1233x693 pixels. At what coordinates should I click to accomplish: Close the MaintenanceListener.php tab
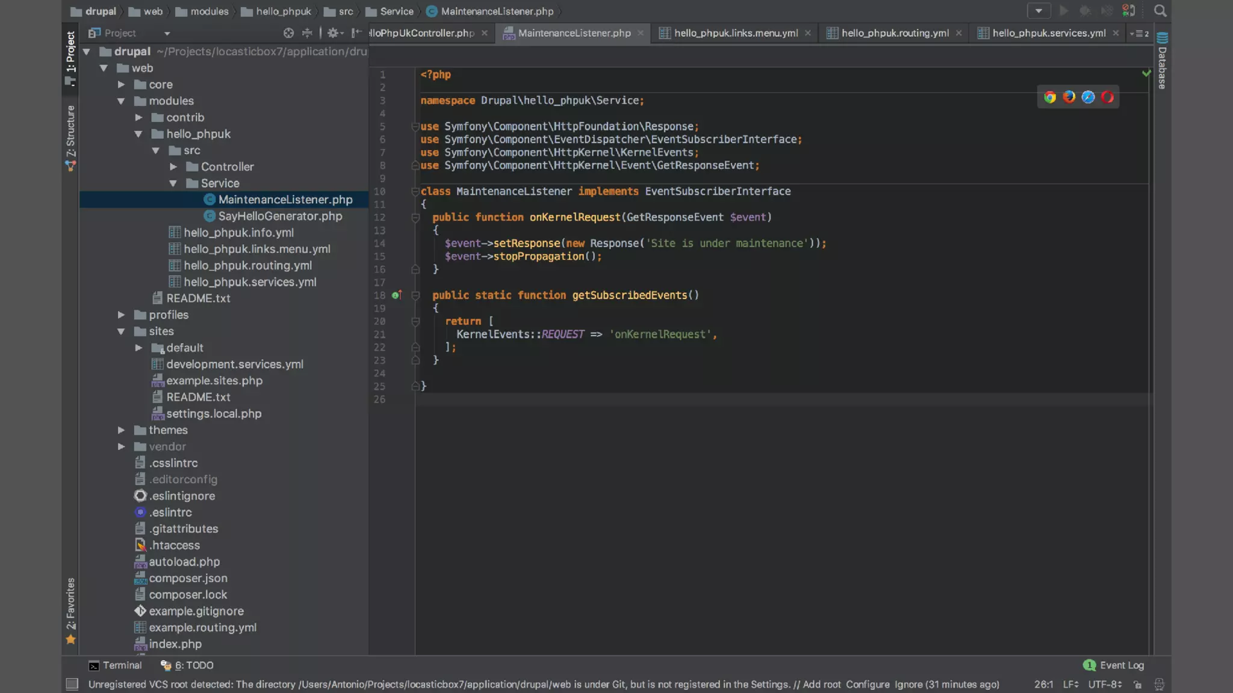point(641,33)
